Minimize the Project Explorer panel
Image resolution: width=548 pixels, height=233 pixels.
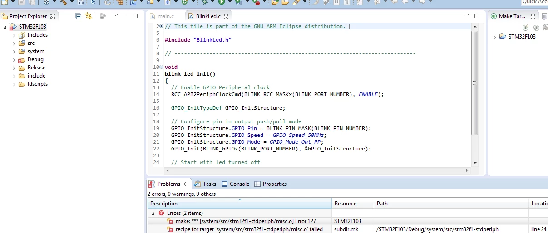coord(125,15)
